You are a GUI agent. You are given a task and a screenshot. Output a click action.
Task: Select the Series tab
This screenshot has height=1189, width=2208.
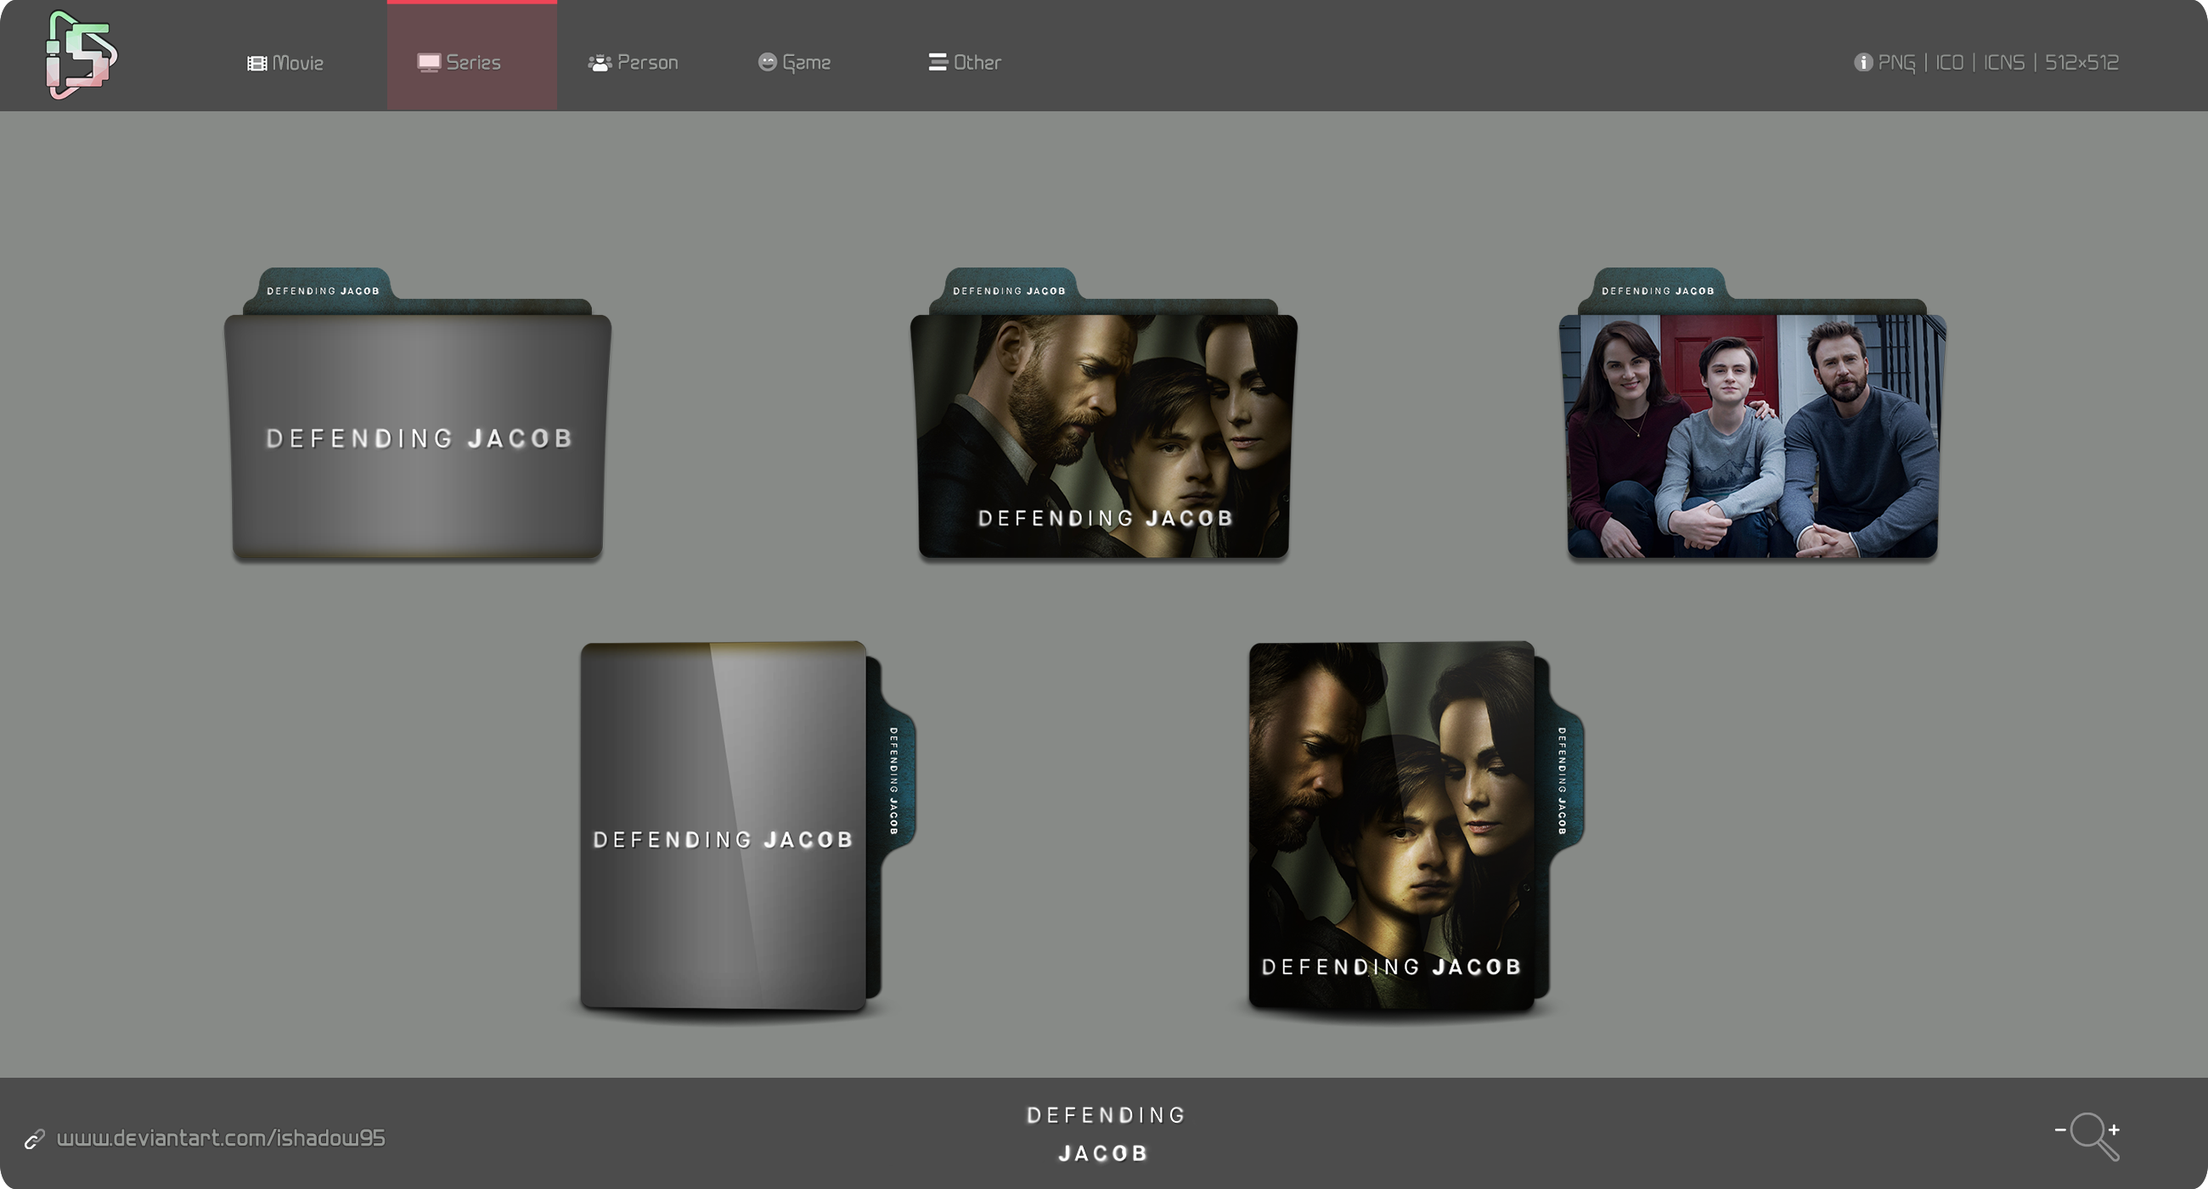471,57
